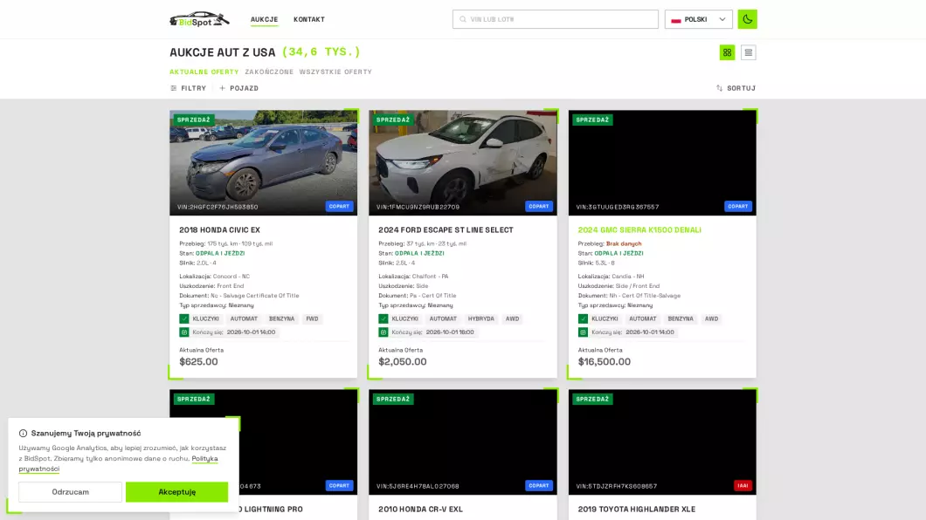Open the Polski language dropdown
The height and width of the screenshot is (520, 926).
pyautogui.click(x=699, y=19)
